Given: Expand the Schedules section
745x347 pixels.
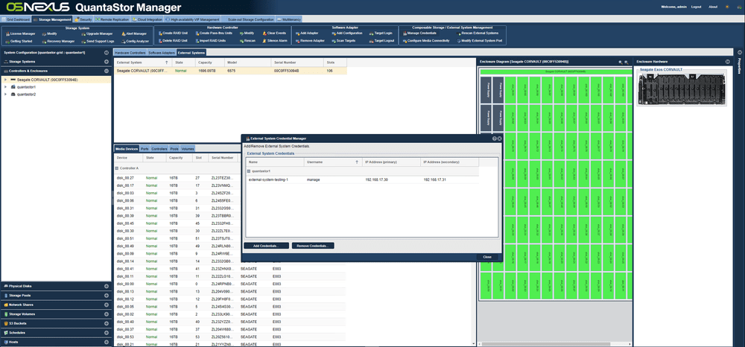Looking at the screenshot, I should point(107,332).
